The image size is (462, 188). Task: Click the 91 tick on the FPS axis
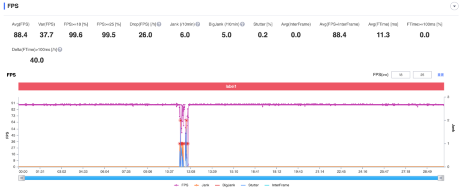[x=14, y=103]
